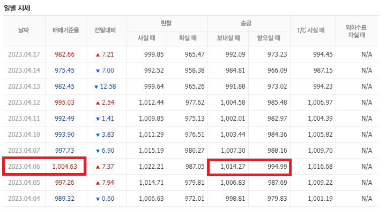
Task: Click the 975.45 base rate value
Action: [64, 70]
